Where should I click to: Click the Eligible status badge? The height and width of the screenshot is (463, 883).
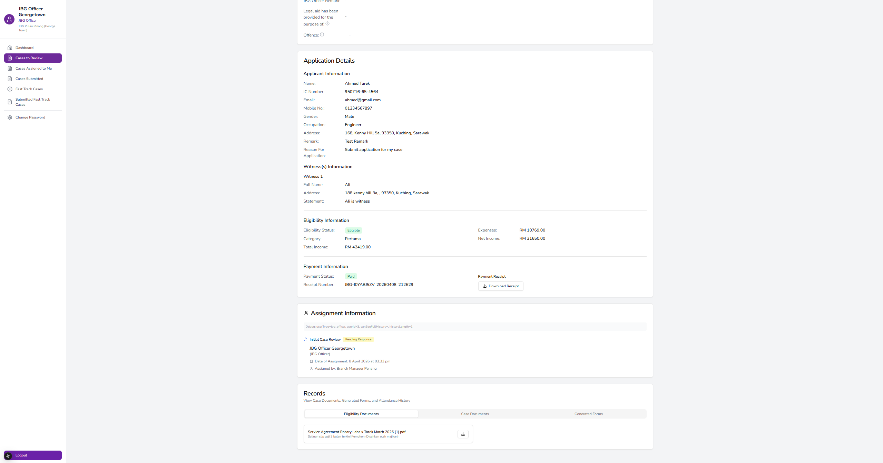[x=353, y=230]
